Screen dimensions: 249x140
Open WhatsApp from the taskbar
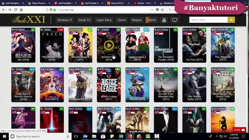pyautogui.click(x=139, y=136)
